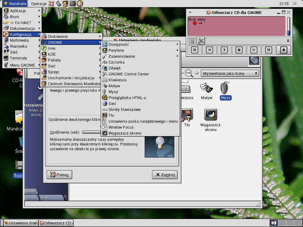The image size is (303, 227).
Task: Click the track editor icon in CD player
Action: (x=192, y=41)
